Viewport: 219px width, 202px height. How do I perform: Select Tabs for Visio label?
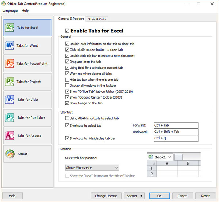(x=28, y=100)
